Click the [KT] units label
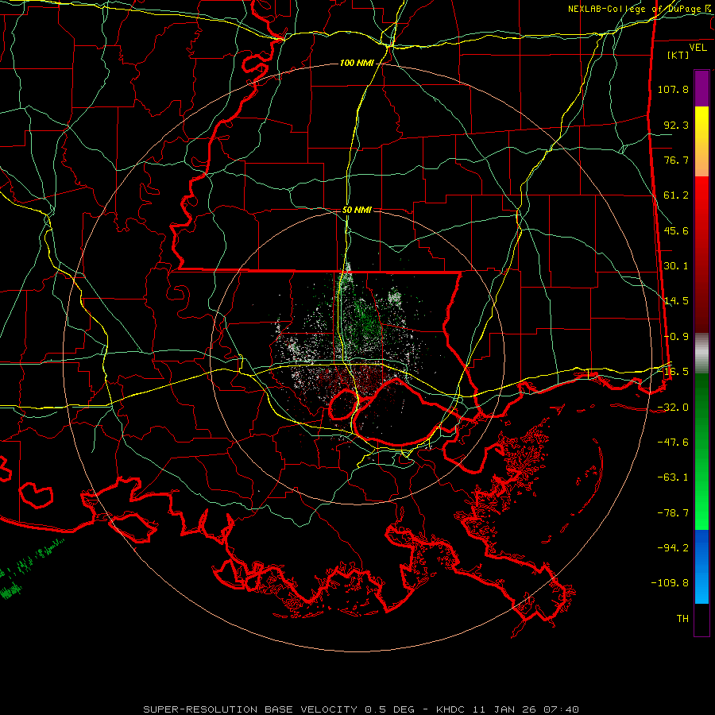 click(678, 55)
